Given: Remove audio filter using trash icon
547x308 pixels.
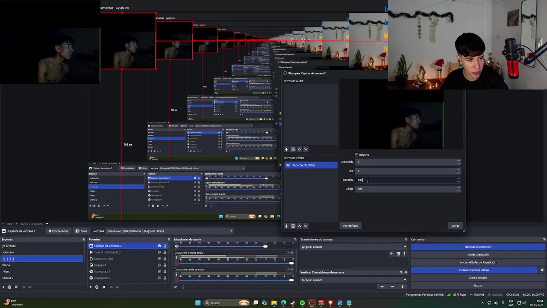Looking at the screenshot, I should point(293,149).
